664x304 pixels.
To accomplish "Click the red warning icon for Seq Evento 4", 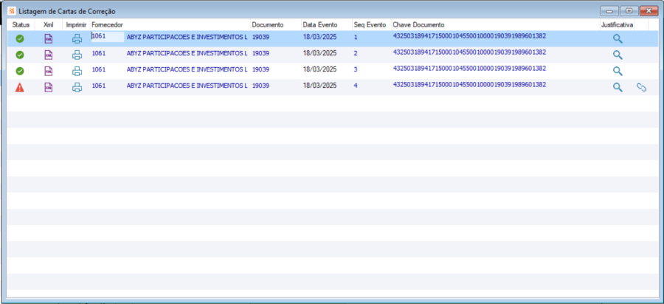I will (20, 88).
